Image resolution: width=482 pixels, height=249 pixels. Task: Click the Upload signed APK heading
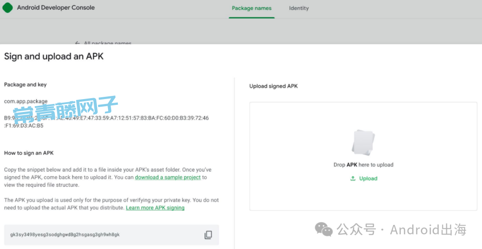[274, 86]
